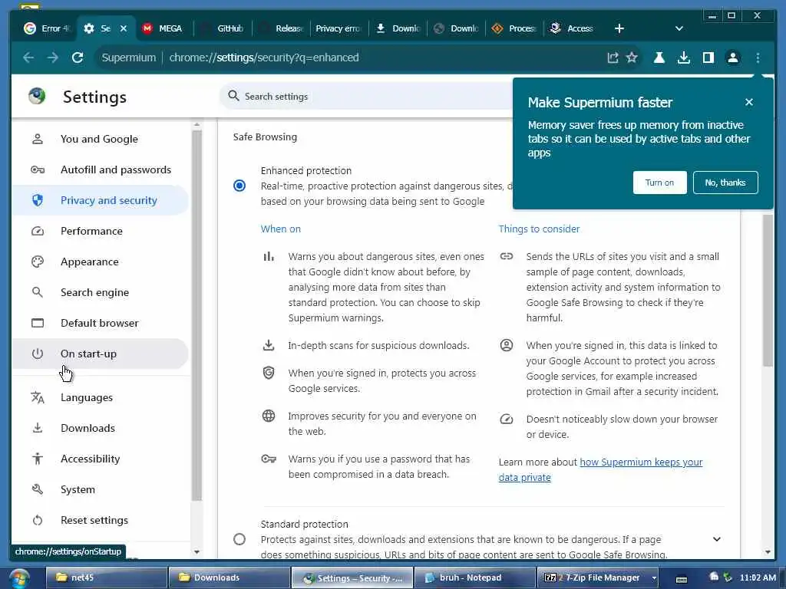Image resolution: width=786 pixels, height=589 pixels.
Task: Click the address bar URL
Action: click(x=264, y=58)
